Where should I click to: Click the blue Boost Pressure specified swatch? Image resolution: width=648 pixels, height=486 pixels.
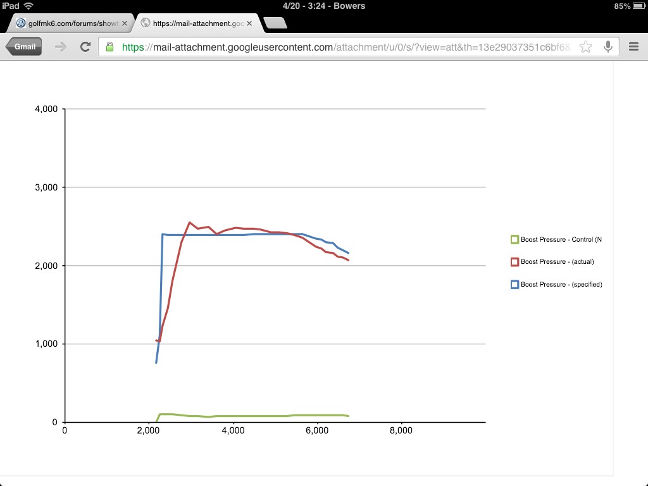click(514, 285)
